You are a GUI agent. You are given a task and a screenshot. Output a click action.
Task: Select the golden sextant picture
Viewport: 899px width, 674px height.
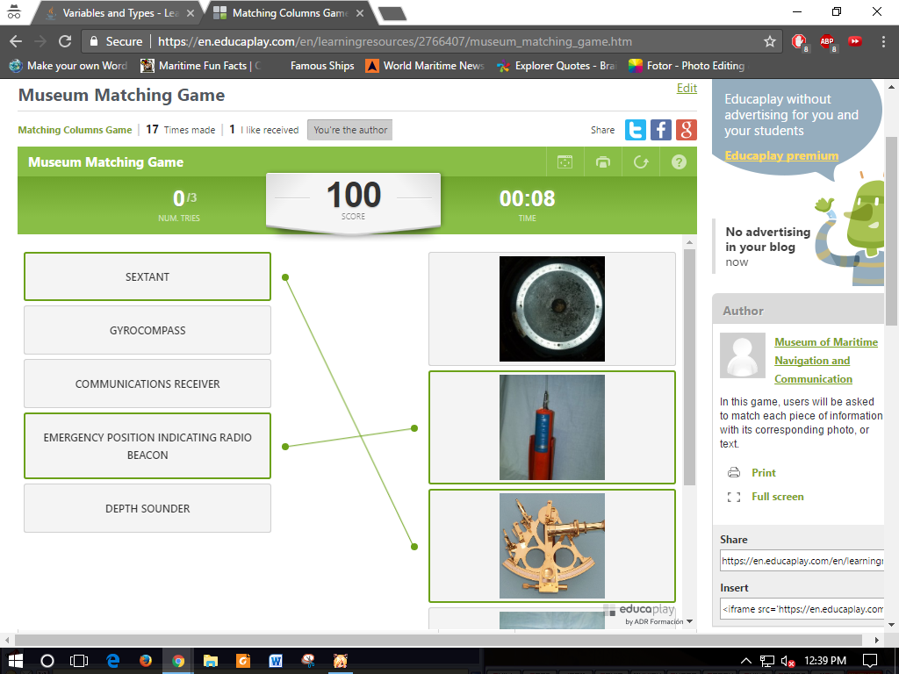(x=551, y=545)
